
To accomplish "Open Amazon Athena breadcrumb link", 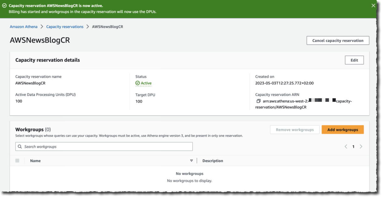I will (x=24, y=27).
